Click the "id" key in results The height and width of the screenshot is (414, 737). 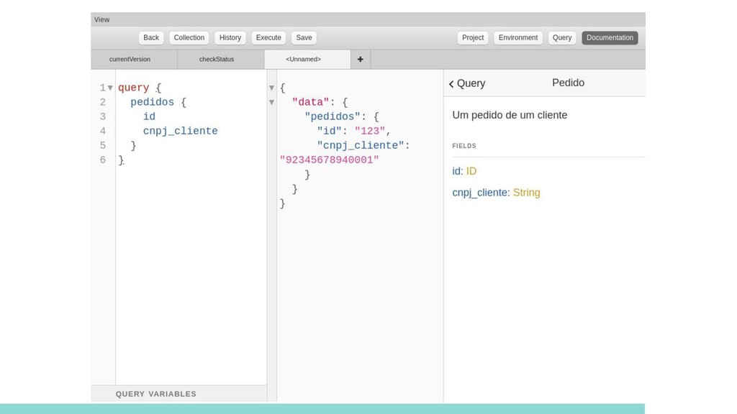tap(329, 131)
